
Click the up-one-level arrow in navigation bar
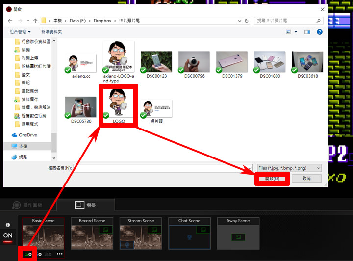(35, 21)
